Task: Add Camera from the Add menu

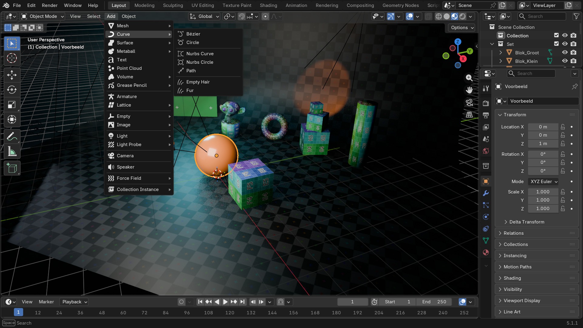Action: (139, 156)
